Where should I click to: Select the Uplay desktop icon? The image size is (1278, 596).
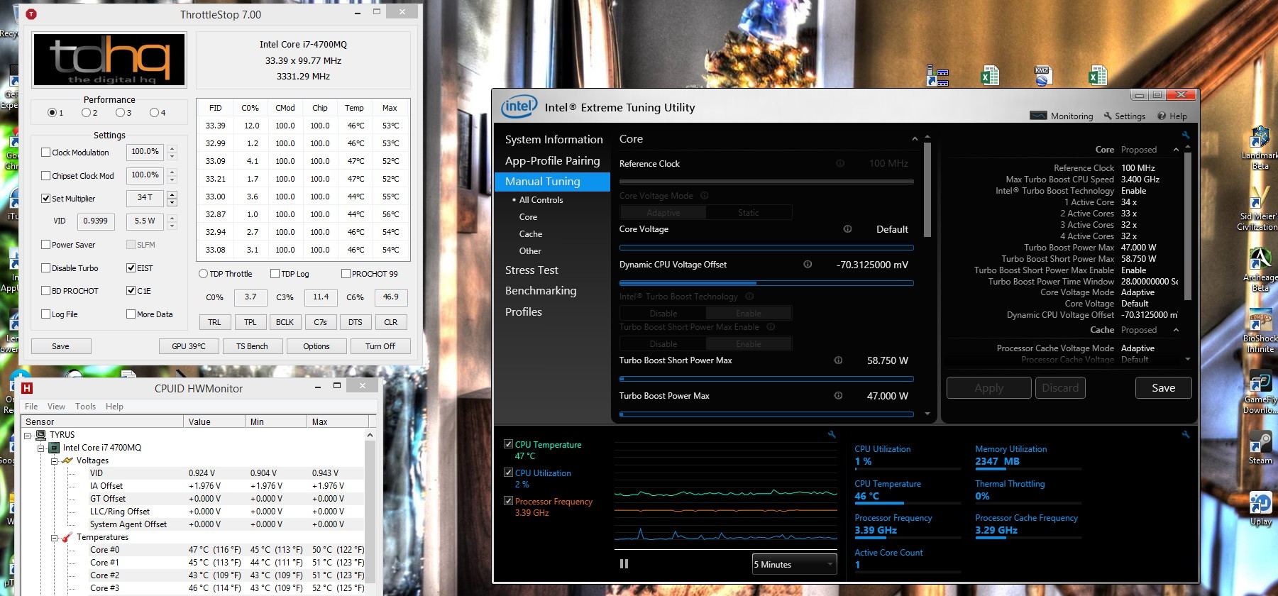pyautogui.click(x=1260, y=509)
